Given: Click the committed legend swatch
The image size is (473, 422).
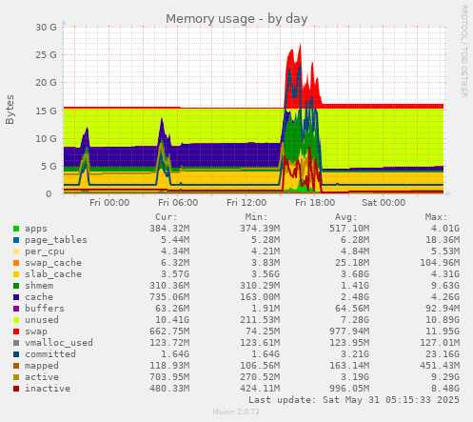Looking at the screenshot, I should 16,354.
